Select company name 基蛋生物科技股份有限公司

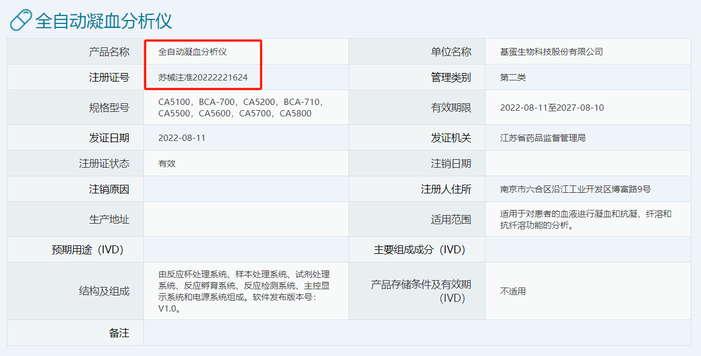coord(551,52)
